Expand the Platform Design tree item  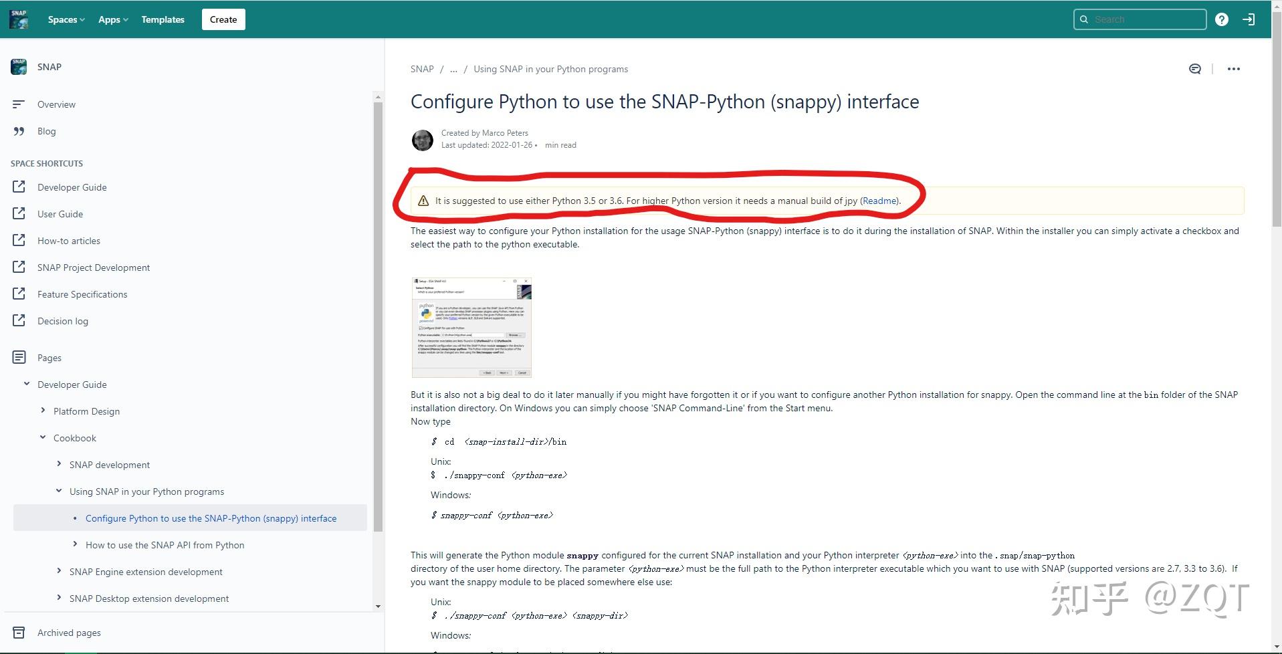41,411
